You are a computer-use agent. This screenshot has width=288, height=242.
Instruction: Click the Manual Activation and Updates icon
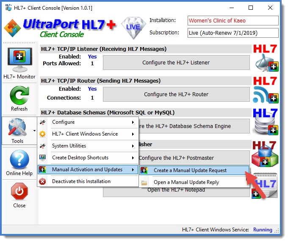click(x=42, y=170)
